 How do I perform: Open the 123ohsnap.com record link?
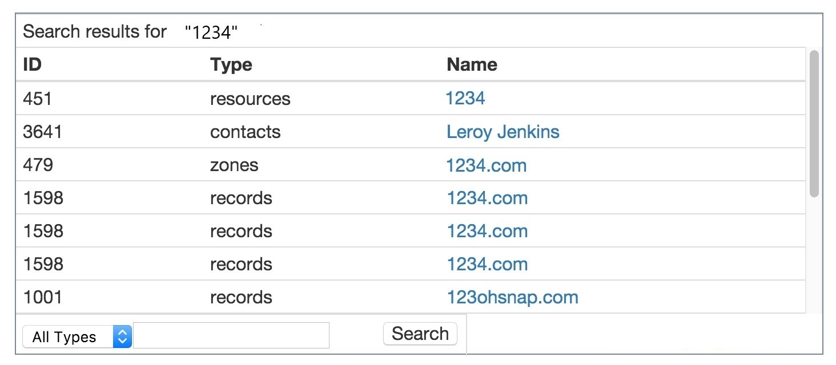512,297
